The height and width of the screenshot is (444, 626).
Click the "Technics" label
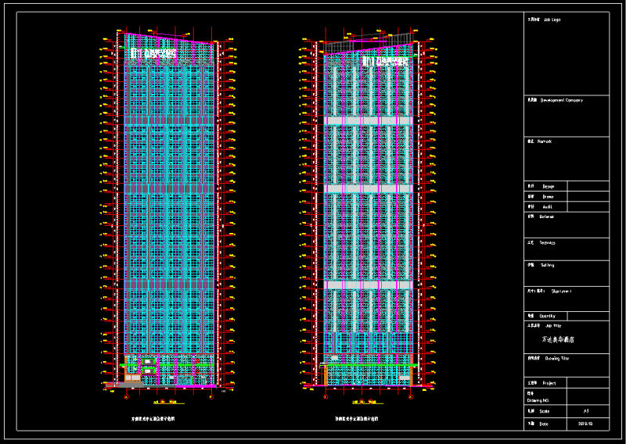pyautogui.click(x=547, y=242)
